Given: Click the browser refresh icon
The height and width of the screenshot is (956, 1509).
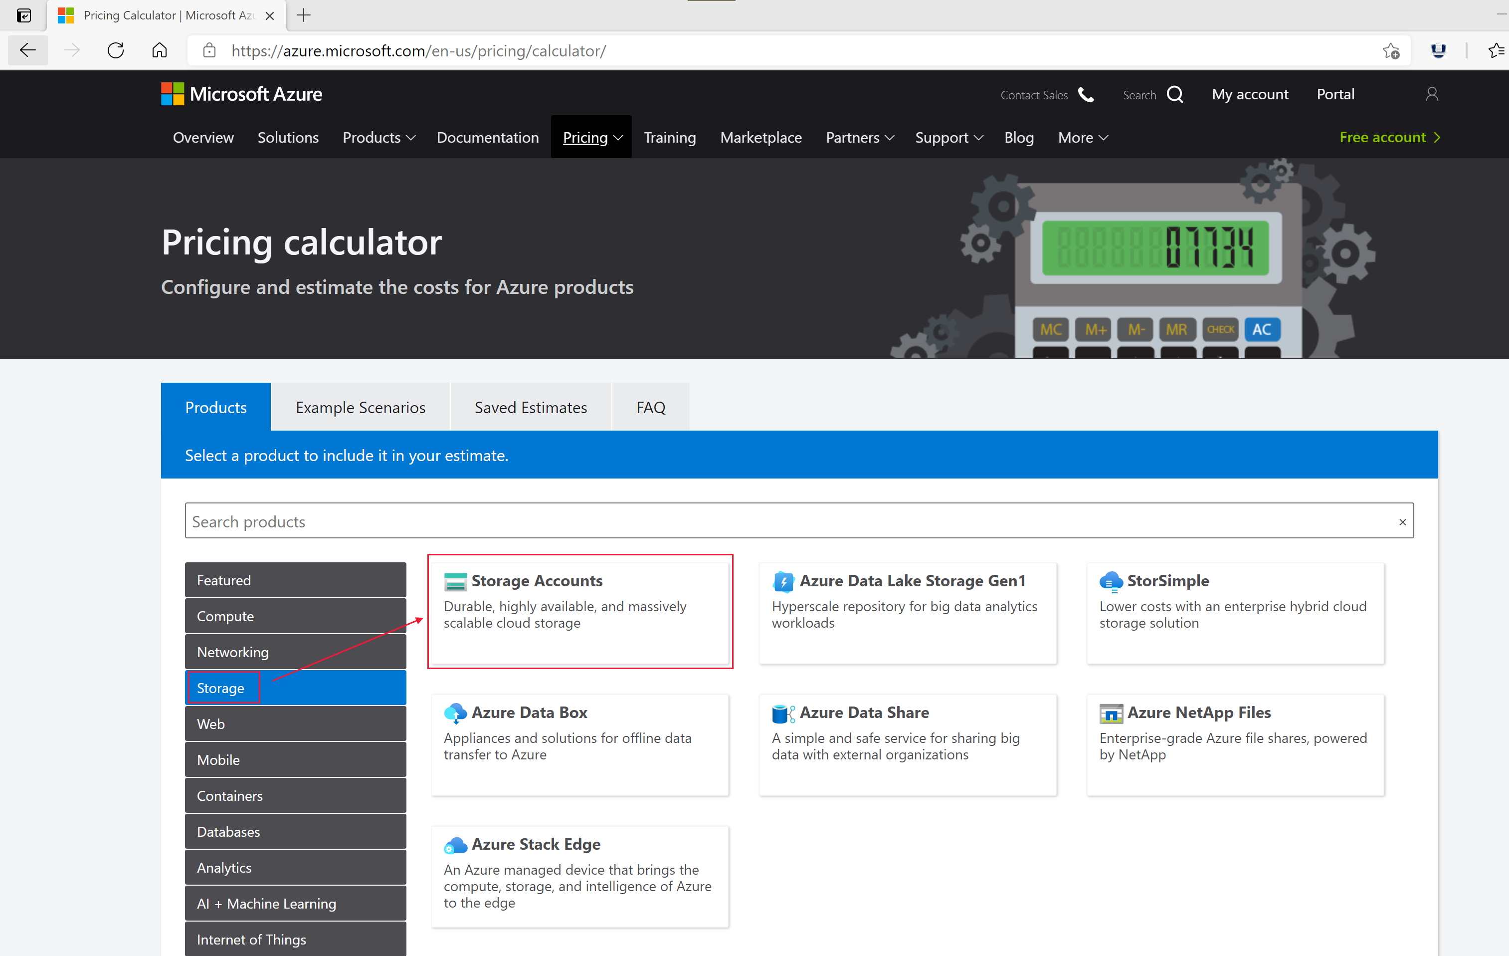Looking at the screenshot, I should point(116,51).
